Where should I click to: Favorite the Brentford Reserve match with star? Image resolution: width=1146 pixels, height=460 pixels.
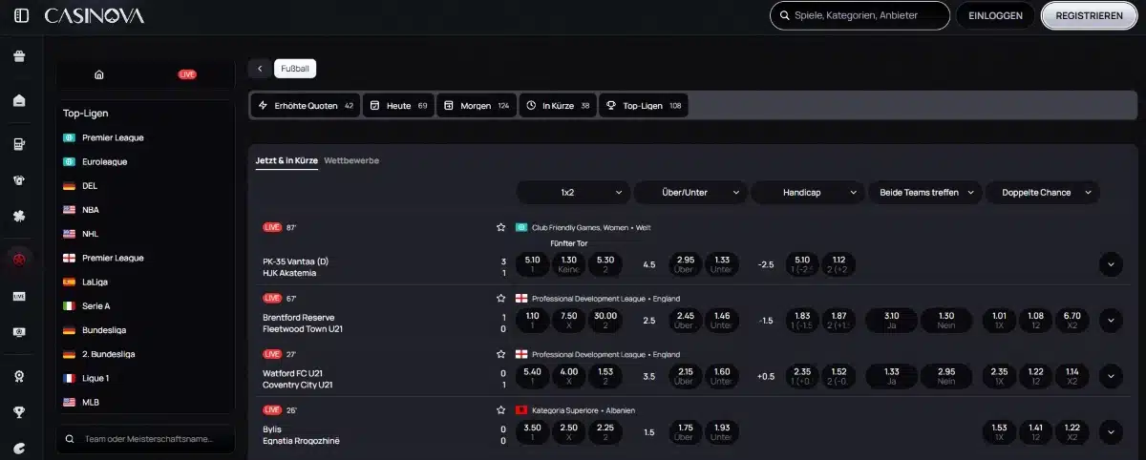(500, 298)
